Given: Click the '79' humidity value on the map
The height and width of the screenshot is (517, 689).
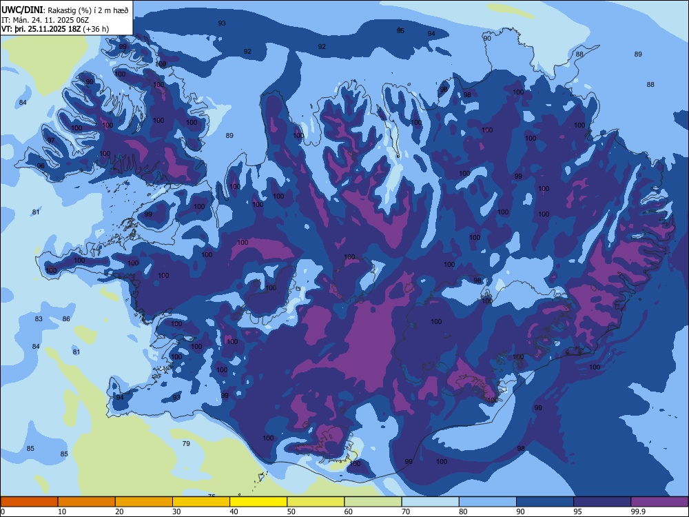Looking at the screenshot, I should [x=186, y=443].
